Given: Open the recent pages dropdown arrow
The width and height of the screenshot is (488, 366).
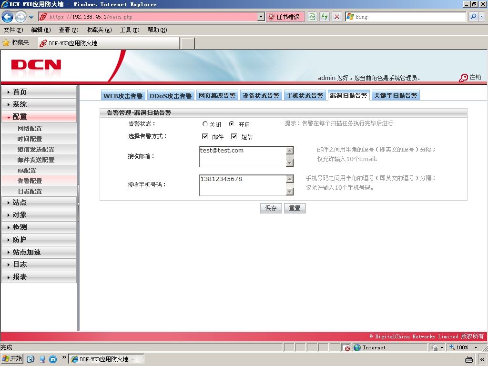Looking at the screenshot, I should tap(31, 17).
